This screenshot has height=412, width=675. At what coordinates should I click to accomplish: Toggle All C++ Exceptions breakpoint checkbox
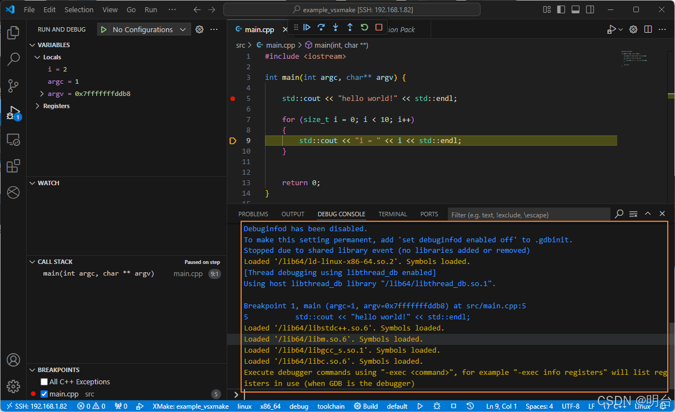tap(44, 382)
